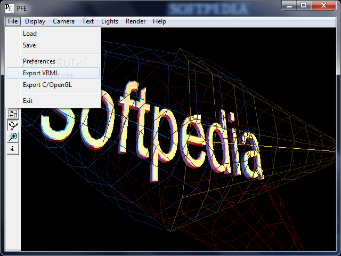The width and height of the screenshot is (341, 256).
Task: Close the PFE window
Action: pos(323,5)
